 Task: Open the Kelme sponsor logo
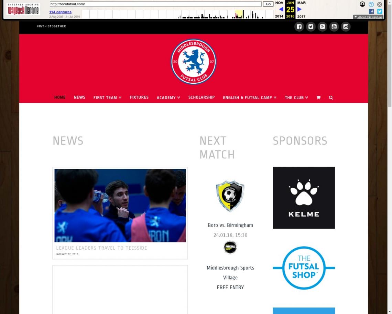click(304, 198)
